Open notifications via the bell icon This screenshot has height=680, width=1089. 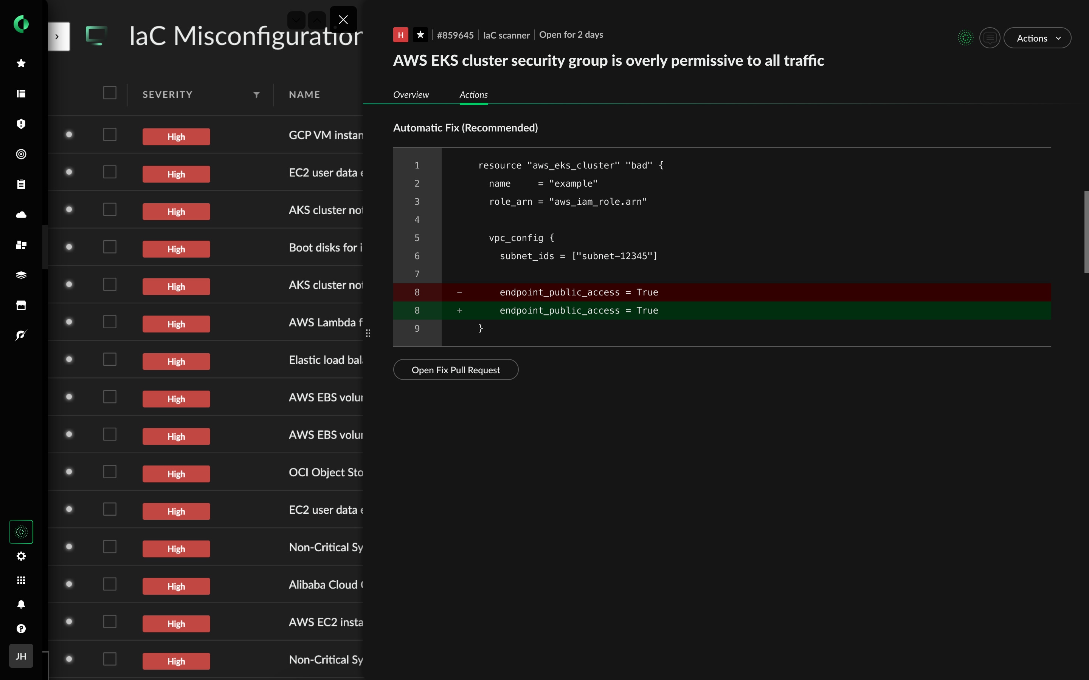click(21, 604)
